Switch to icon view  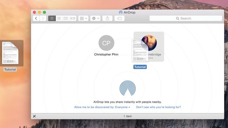pyautogui.click(x=52, y=18)
